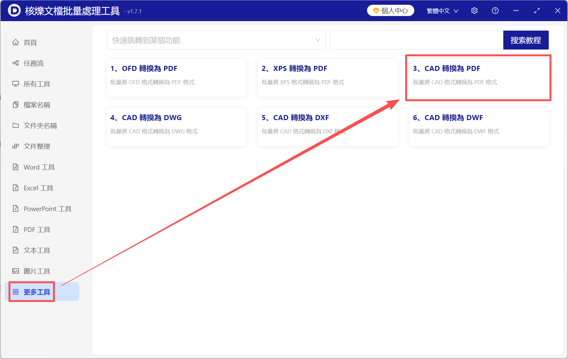This screenshot has width=568, height=359.
Task: Open the app settings gear icon
Action: tap(474, 10)
